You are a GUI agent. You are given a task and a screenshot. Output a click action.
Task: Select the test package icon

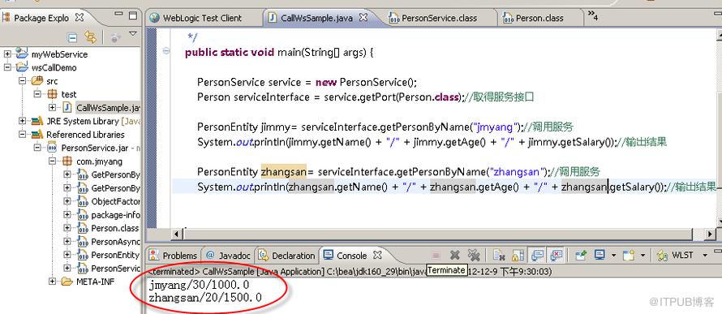tap(52, 94)
